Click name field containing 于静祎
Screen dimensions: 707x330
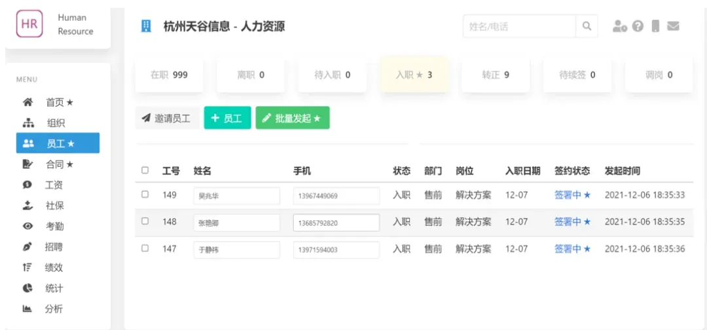(237, 249)
